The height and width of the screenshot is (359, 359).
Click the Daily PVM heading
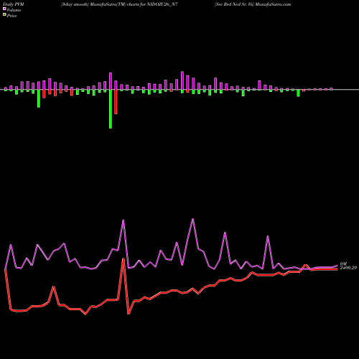coord(14,4)
